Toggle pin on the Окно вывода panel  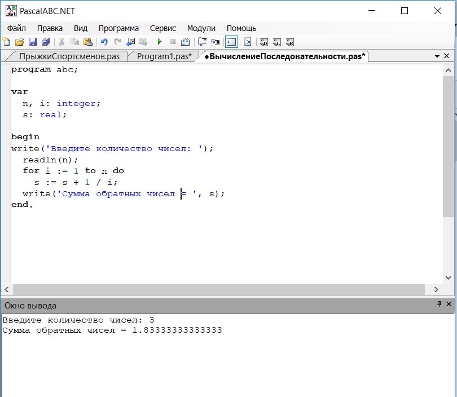(x=439, y=305)
